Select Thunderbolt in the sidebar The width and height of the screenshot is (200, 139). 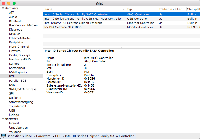click(x=18, y=106)
